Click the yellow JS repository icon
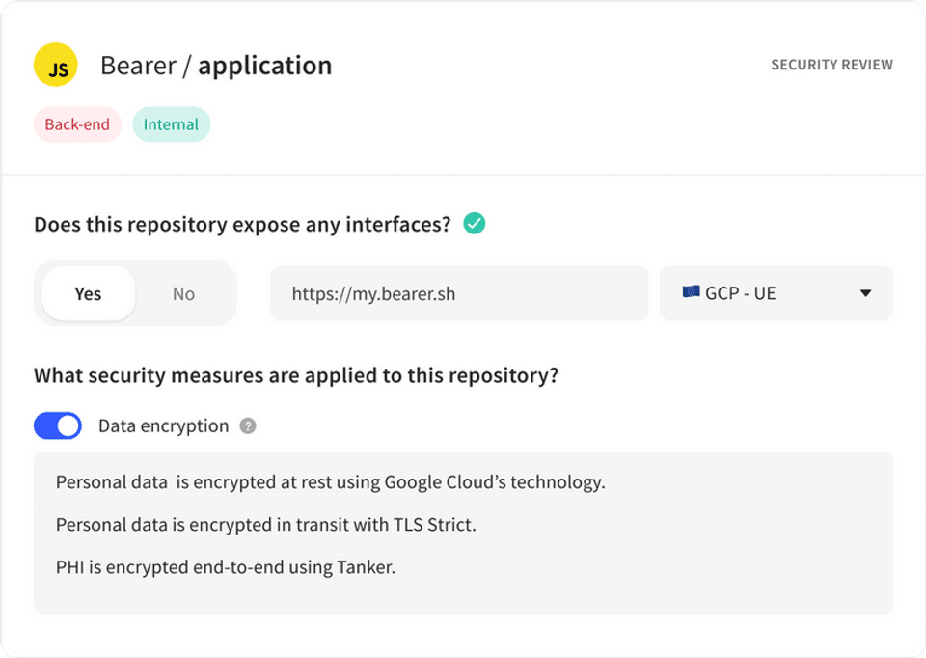 56,65
